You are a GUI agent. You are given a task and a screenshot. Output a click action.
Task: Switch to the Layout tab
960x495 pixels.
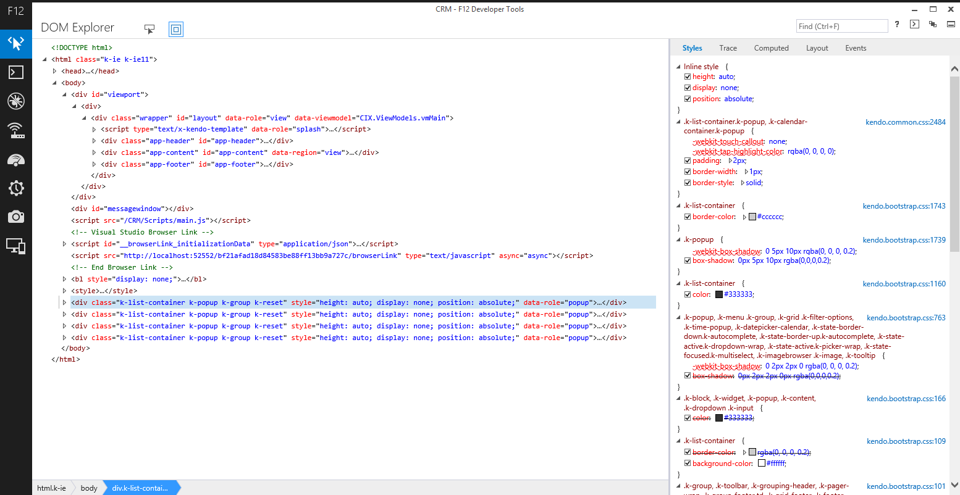817,48
